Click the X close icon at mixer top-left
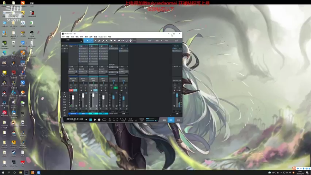The image size is (311, 175). [x=63, y=46]
